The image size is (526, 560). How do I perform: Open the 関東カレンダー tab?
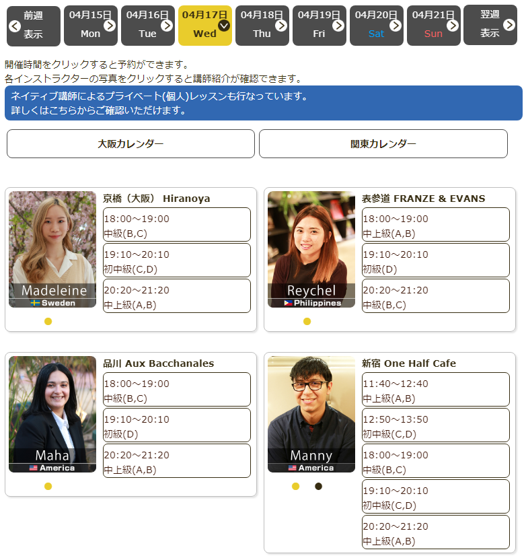383,143
